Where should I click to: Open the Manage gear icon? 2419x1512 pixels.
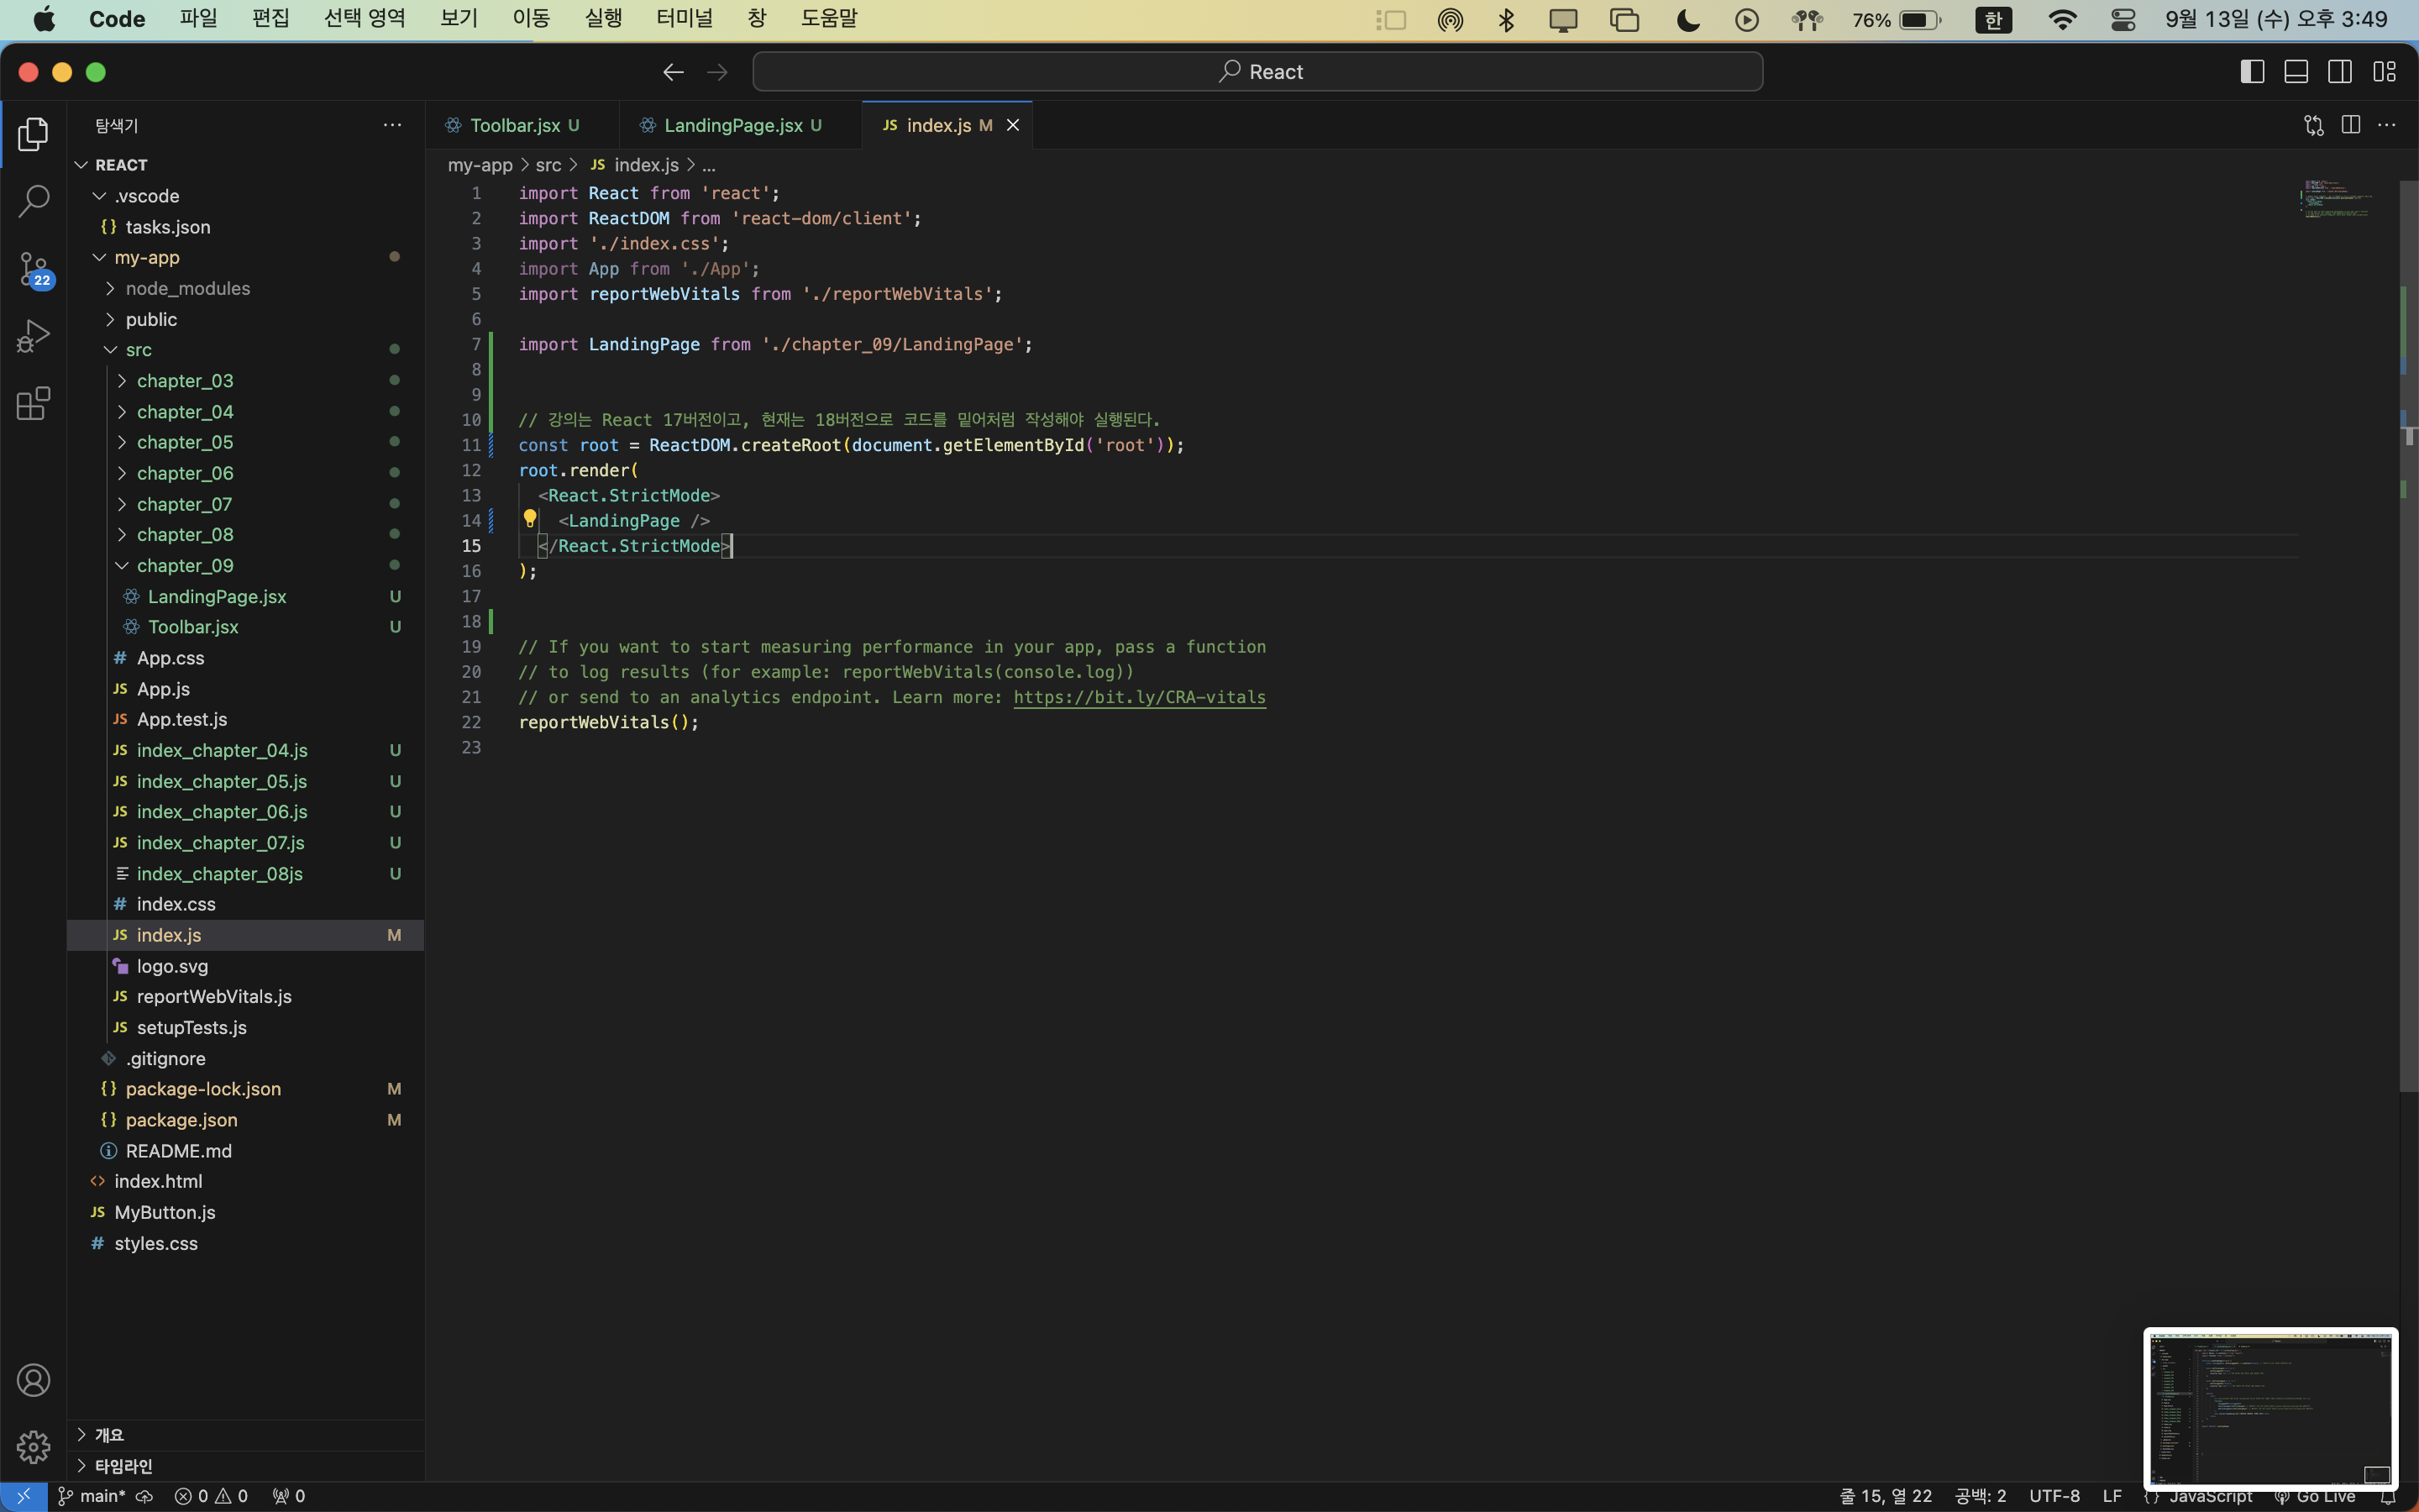pos(33,1446)
